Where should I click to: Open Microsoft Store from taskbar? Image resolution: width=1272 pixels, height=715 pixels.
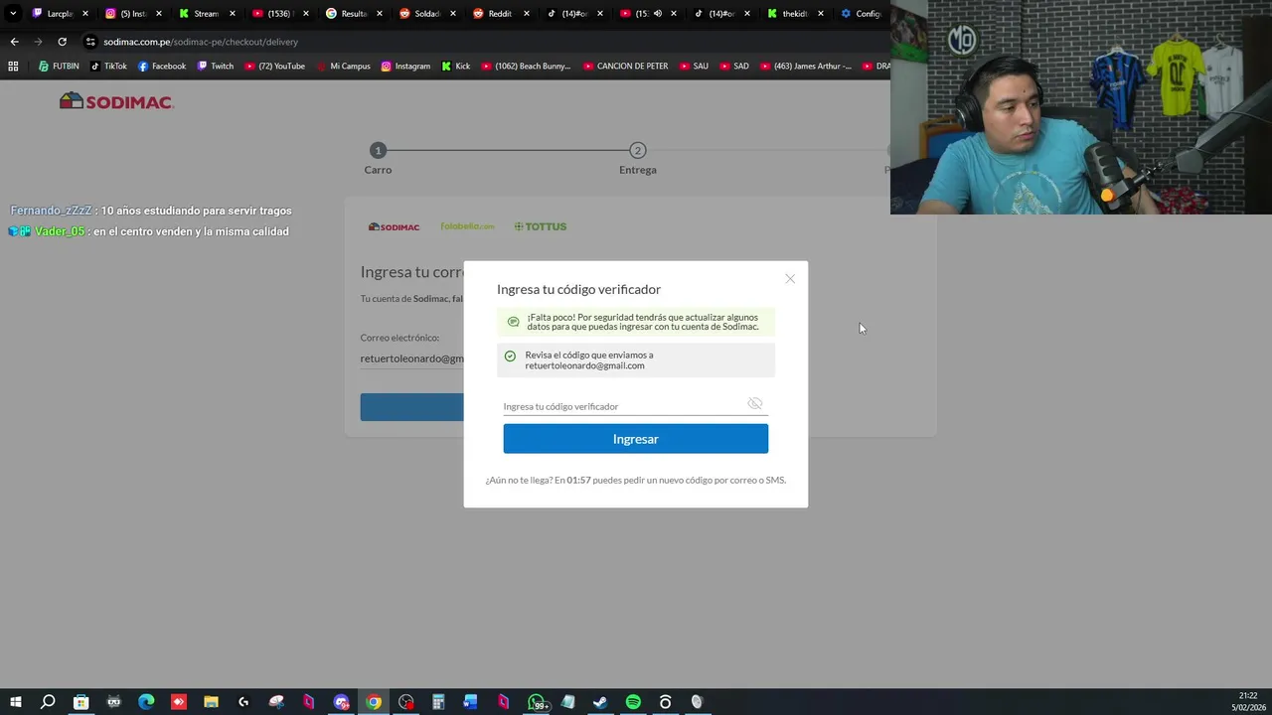[80, 702]
